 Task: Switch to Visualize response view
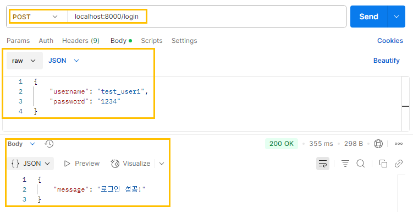[x=130, y=164]
